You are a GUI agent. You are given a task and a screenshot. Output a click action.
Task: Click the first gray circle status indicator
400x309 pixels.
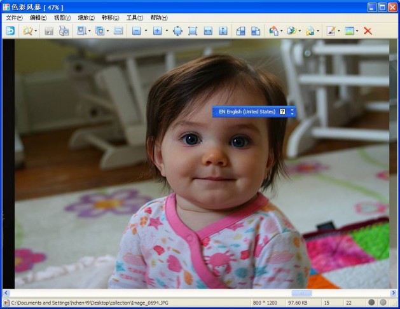point(371,303)
